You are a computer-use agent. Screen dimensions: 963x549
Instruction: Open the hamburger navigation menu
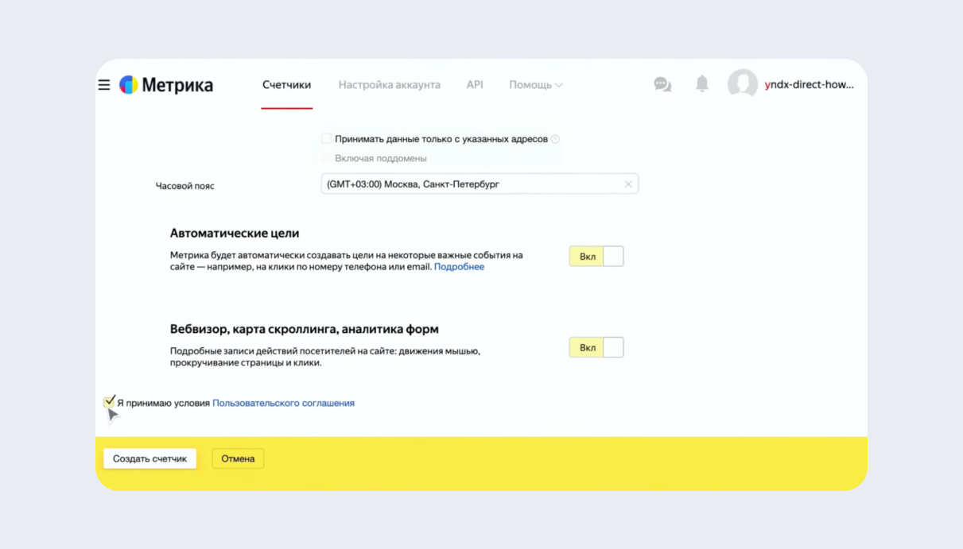104,85
